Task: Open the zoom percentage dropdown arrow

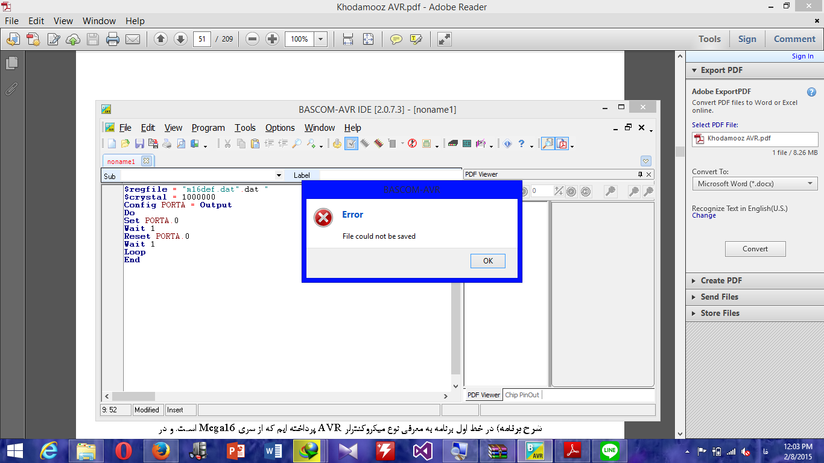Action: click(x=321, y=39)
